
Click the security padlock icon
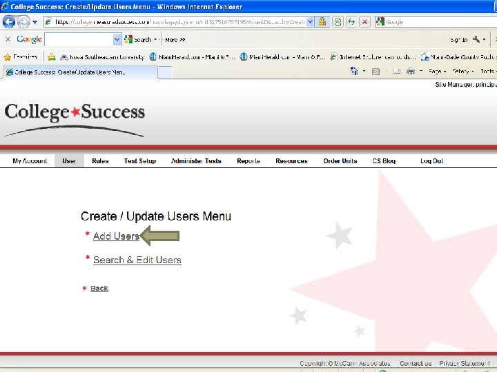(322, 22)
